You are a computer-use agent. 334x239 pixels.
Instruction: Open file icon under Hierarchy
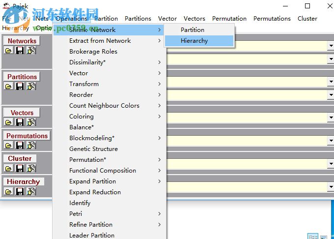click(8, 191)
